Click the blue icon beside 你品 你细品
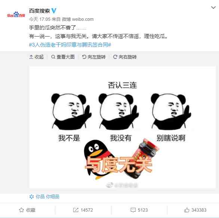Screen dimensions: 219x218 click(31, 197)
